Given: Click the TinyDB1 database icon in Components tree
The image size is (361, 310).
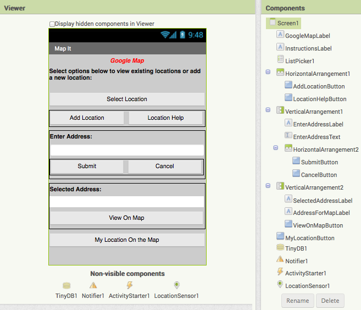Looking at the screenshot, I should coord(280,247).
